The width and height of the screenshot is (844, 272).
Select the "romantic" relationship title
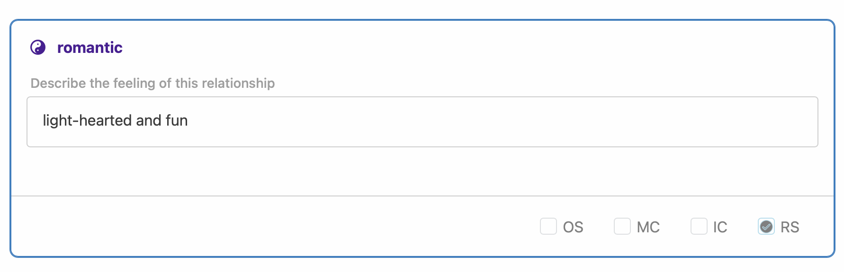(x=90, y=48)
